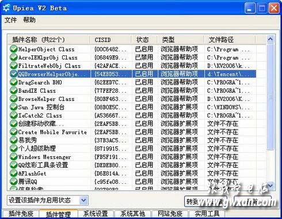Click the 转到 button
Viewport: 282px width, 219px height.
coord(205,201)
